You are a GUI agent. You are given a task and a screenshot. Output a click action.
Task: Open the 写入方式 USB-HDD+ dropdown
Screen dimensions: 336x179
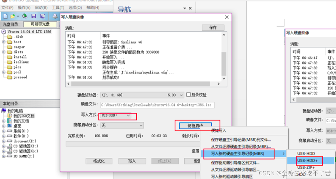(x=128, y=116)
